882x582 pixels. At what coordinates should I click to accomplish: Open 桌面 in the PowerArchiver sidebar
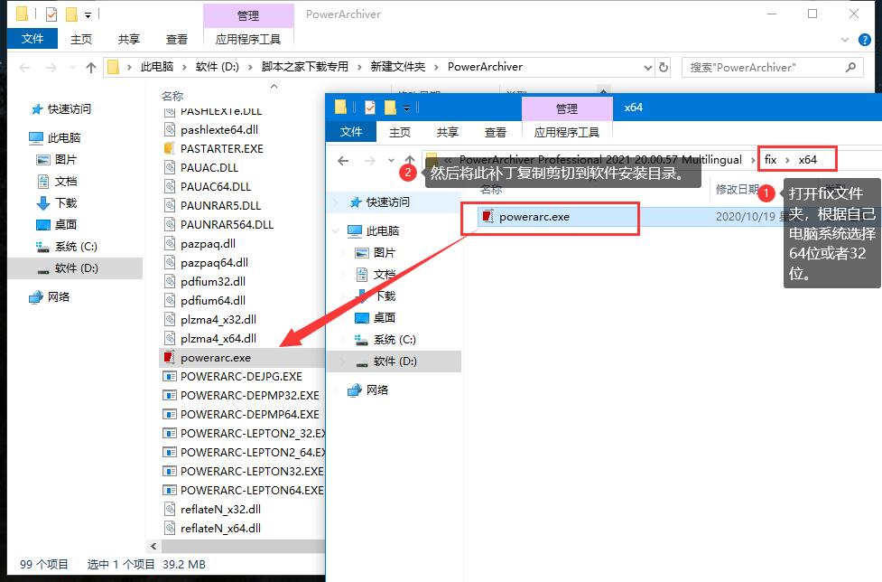tap(65, 225)
